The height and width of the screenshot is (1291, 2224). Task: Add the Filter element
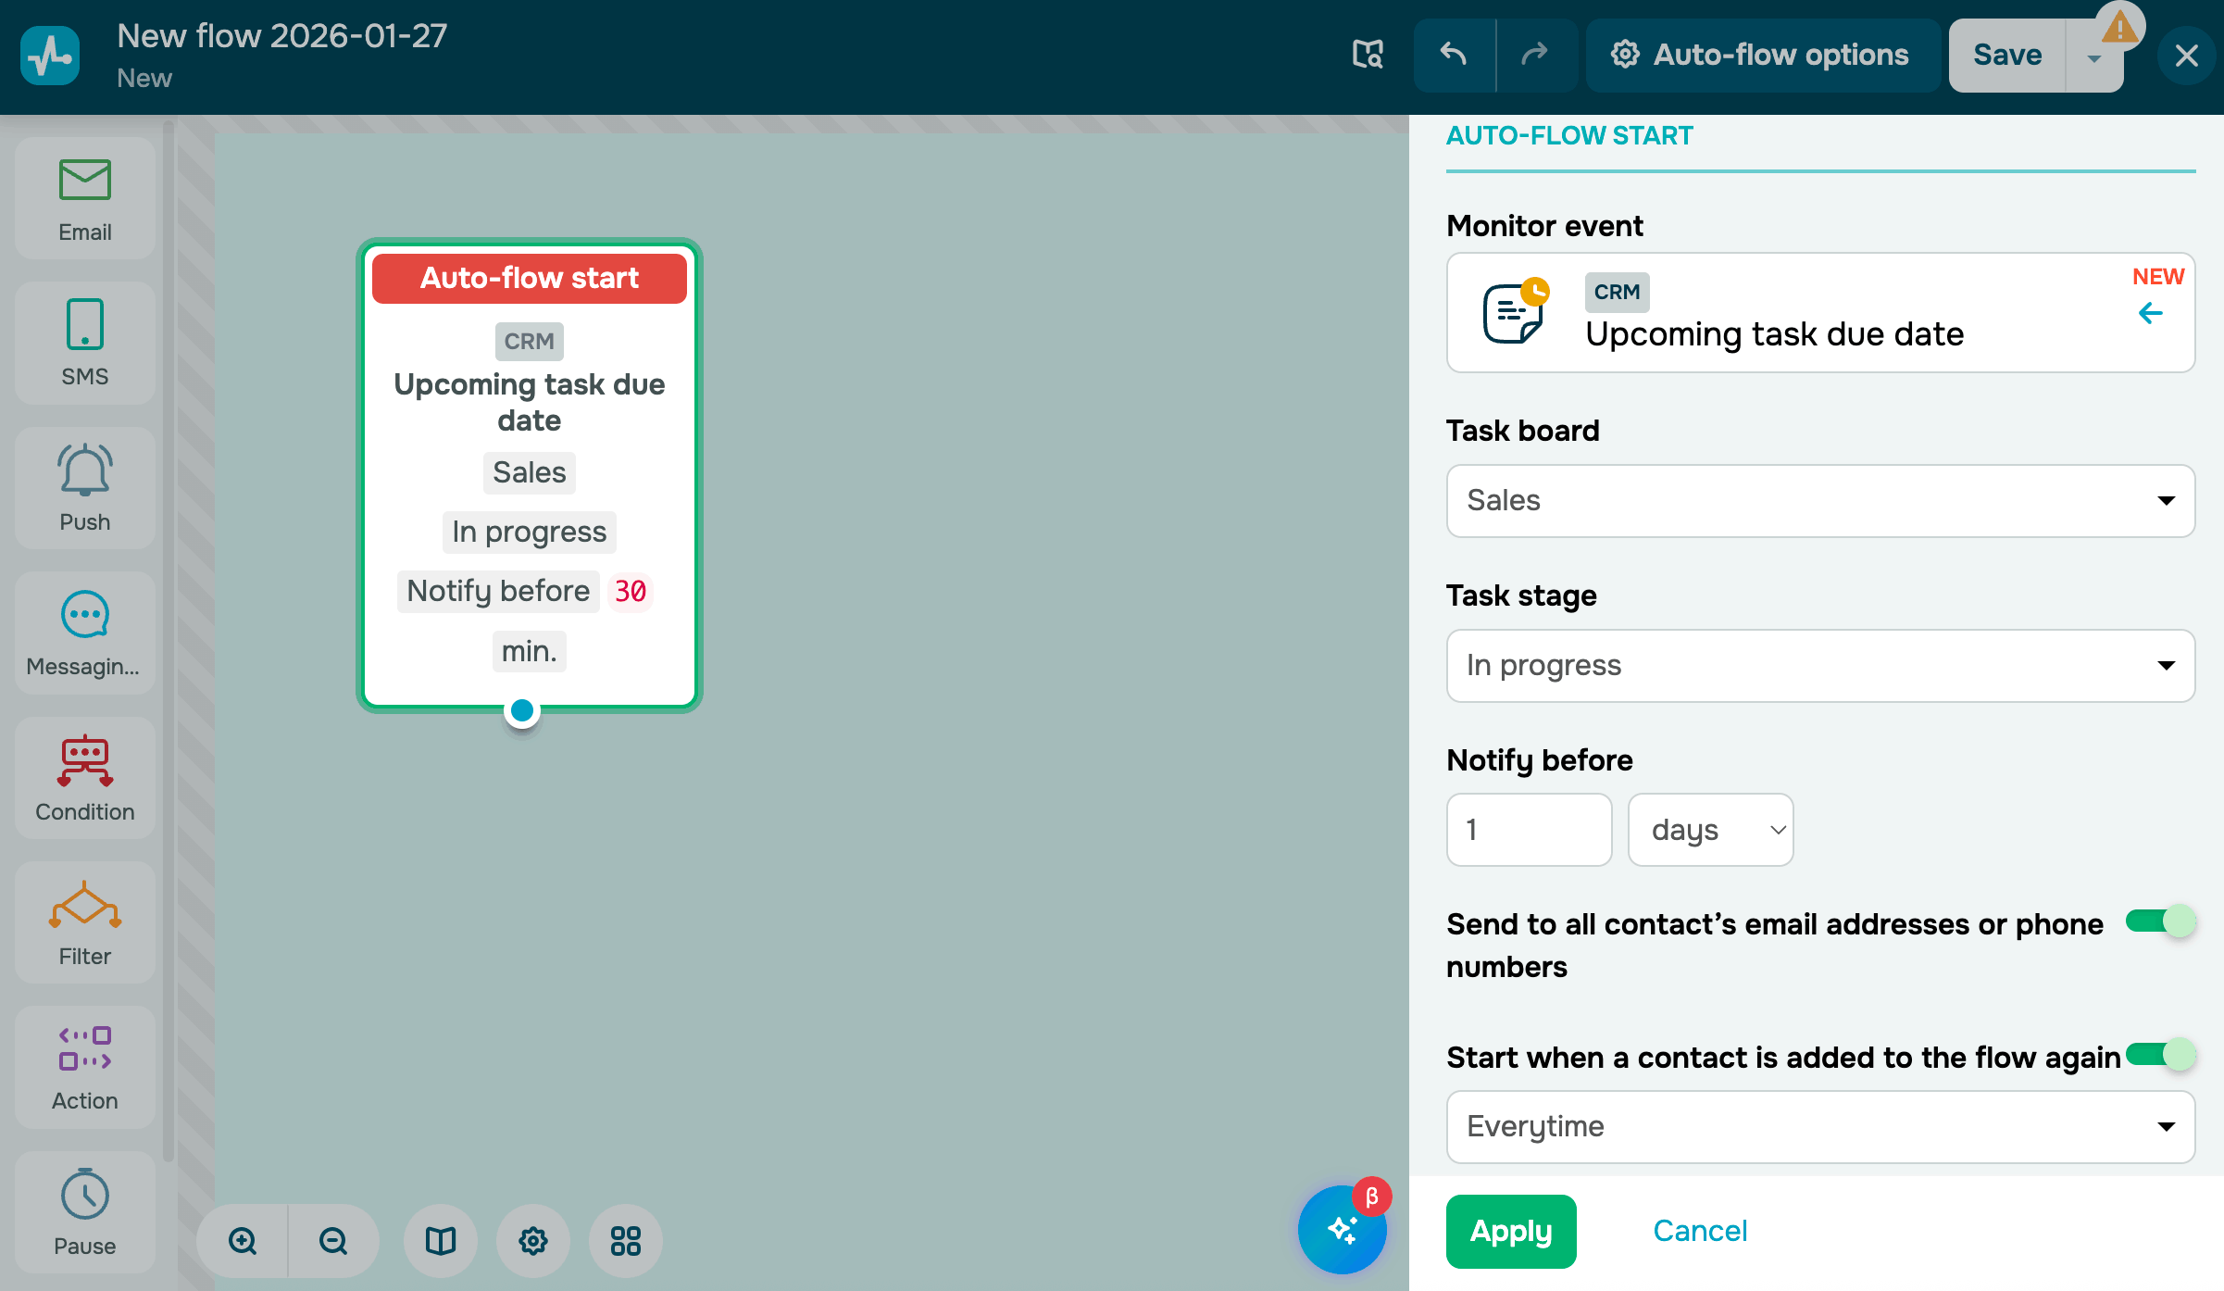point(84,921)
